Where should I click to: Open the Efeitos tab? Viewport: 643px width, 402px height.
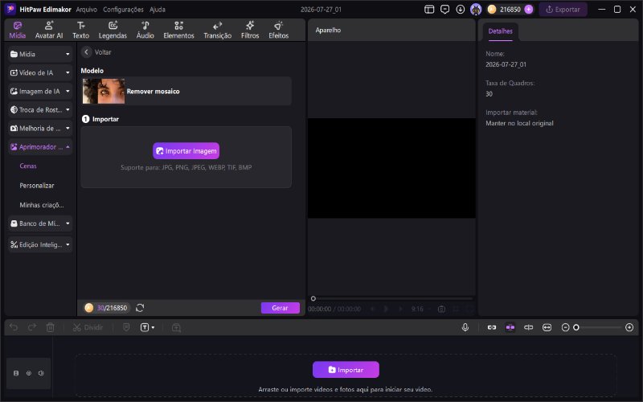tap(278, 30)
